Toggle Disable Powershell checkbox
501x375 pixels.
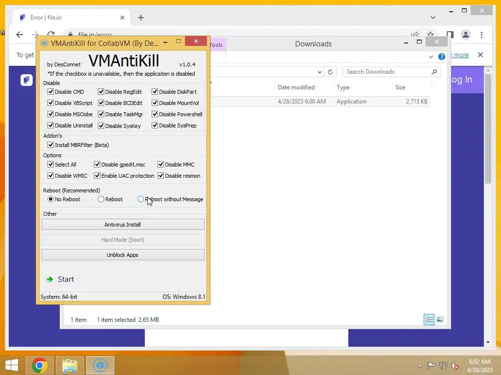(x=155, y=114)
